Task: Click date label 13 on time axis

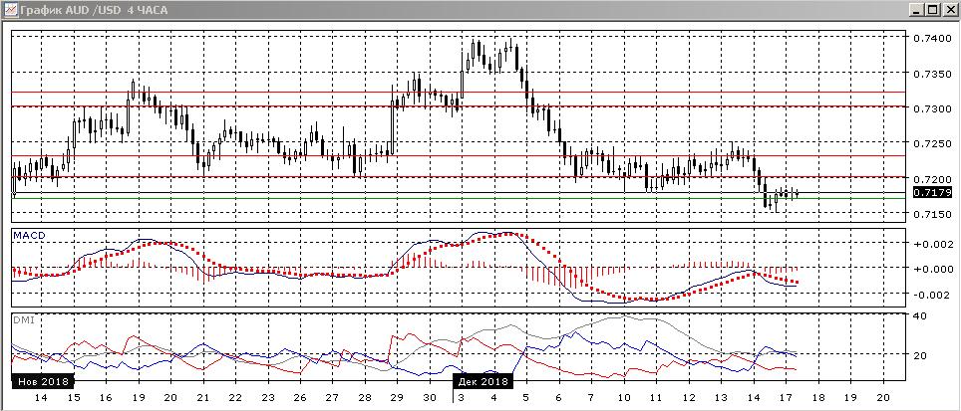Action: [x=720, y=397]
